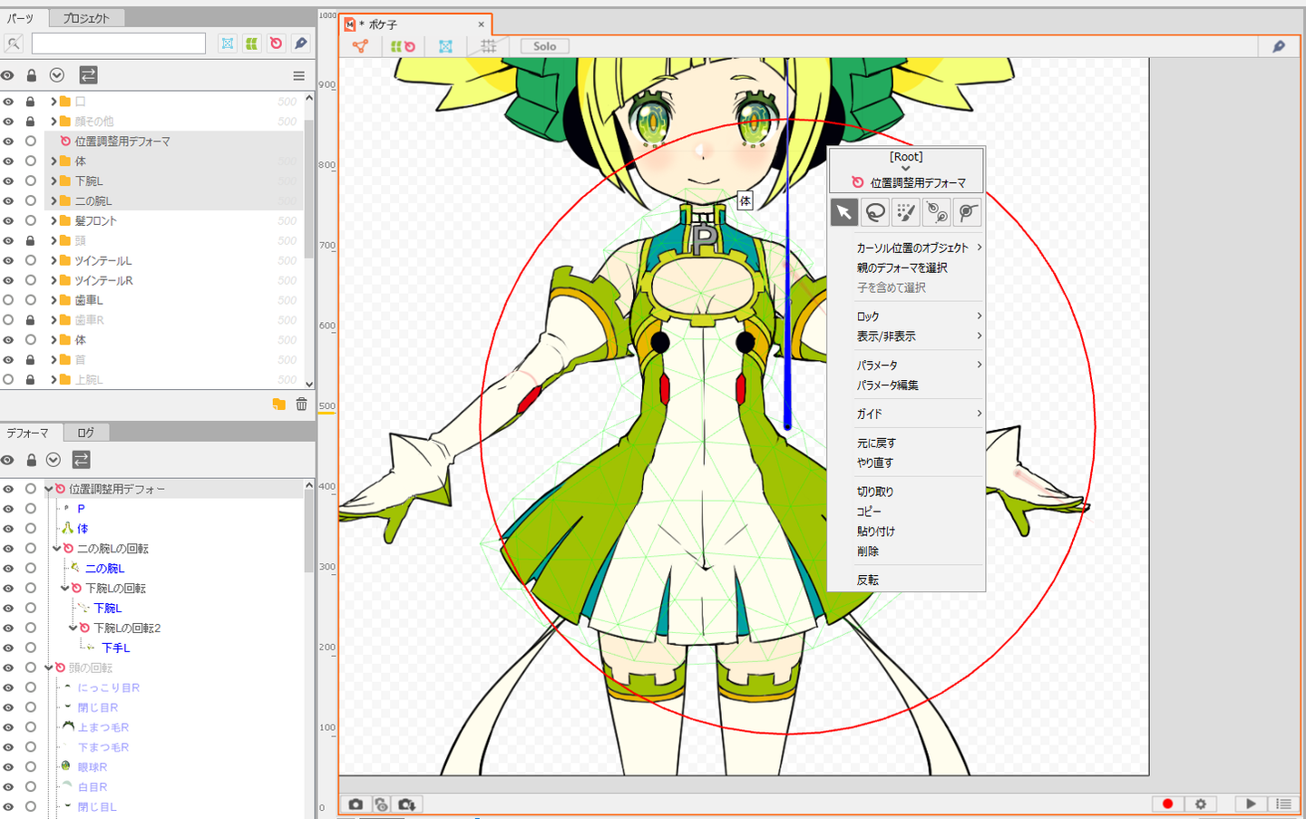1306x819 pixels.
Task: Choose コピー from the context menu
Action: [869, 512]
